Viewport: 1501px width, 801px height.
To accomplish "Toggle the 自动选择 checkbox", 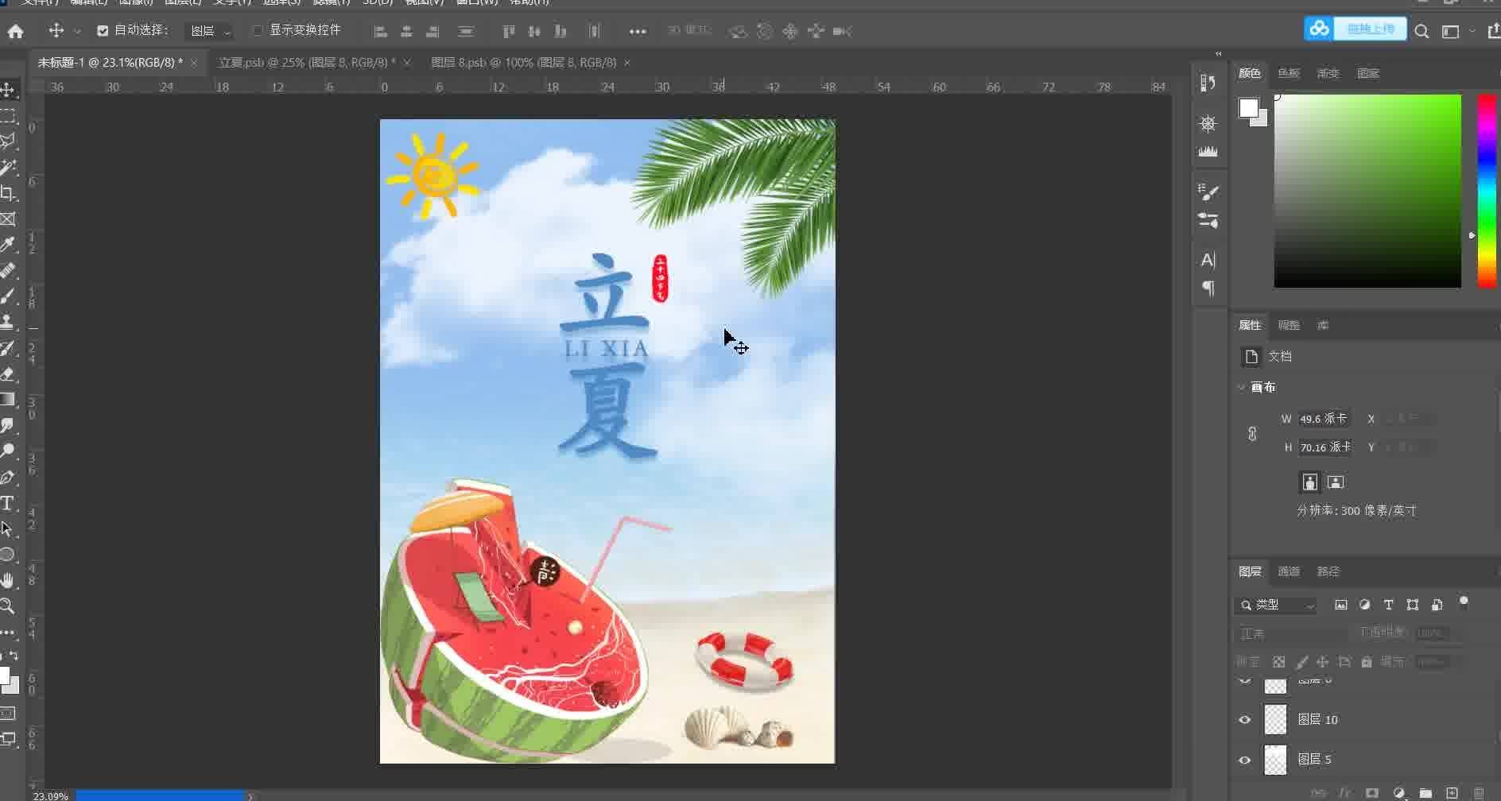I will pyautogui.click(x=103, y=31).
